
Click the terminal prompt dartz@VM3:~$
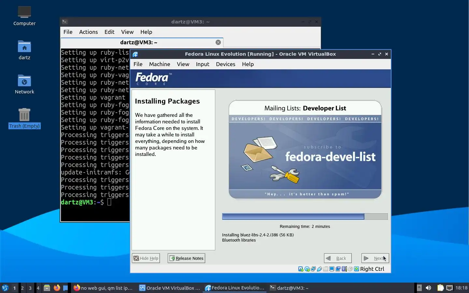click(x=82, y=202)
